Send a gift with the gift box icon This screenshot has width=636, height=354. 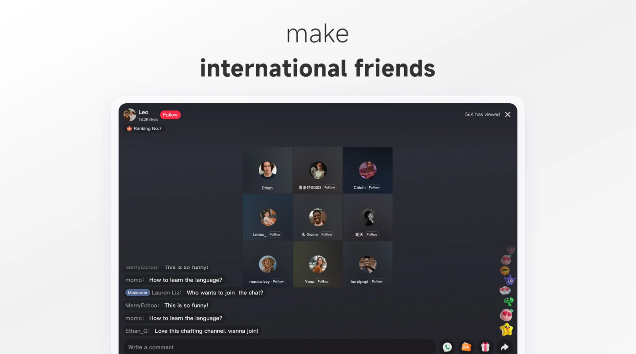485,347
